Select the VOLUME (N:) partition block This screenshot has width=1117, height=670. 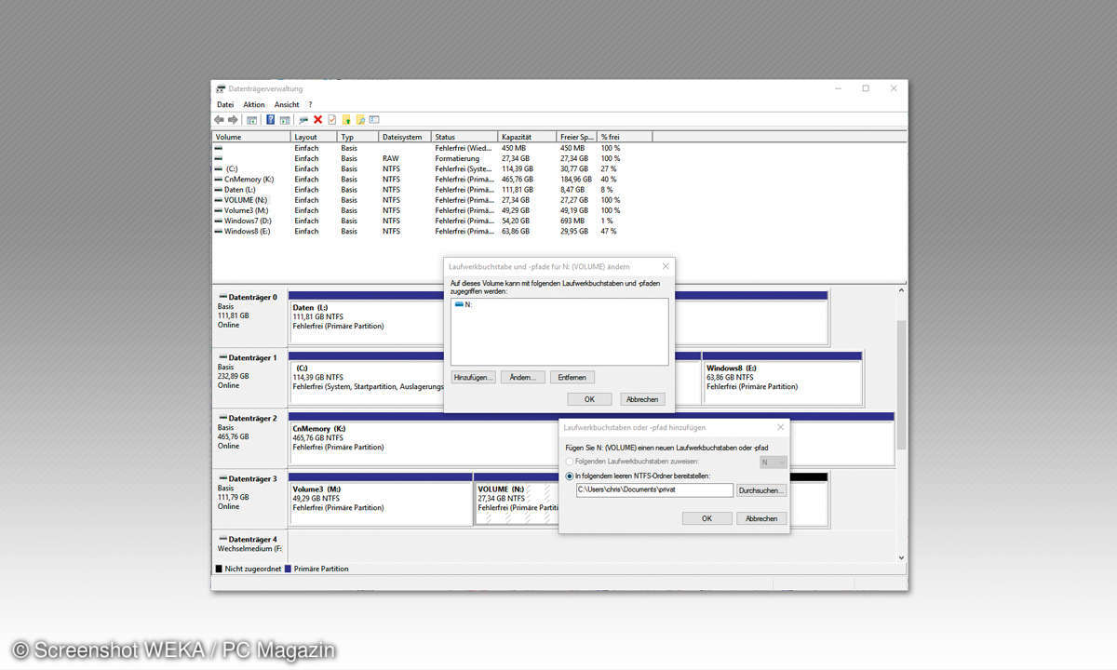[517, 499]
